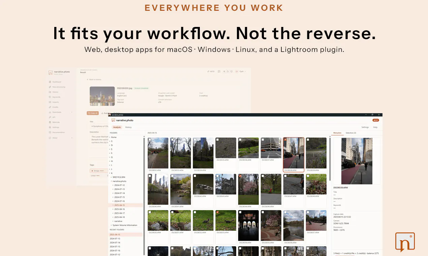Open Dashboard icon in web app sidebar
Screen dimensions: 428x256
click(50, 82)
